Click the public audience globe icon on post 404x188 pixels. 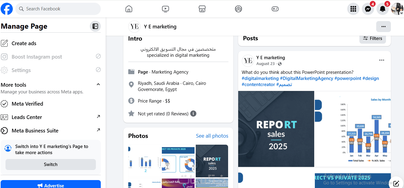click(280, 64)
